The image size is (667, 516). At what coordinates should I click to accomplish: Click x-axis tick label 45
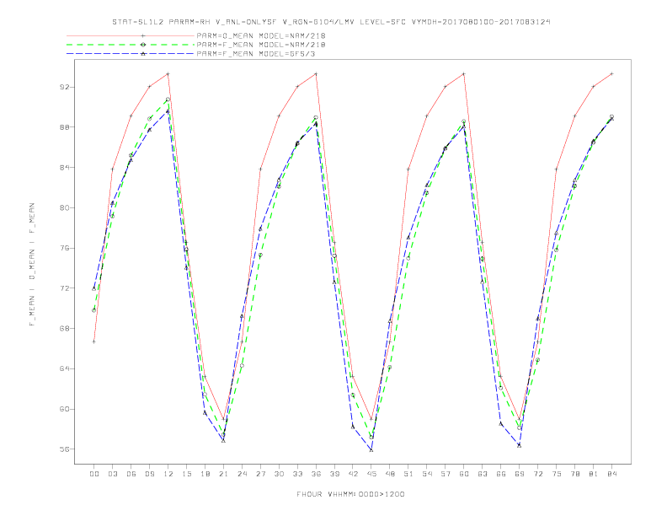point(371,474)
